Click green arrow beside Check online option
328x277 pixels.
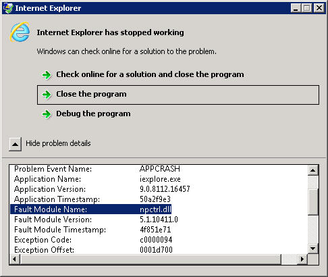pos(47,75)
